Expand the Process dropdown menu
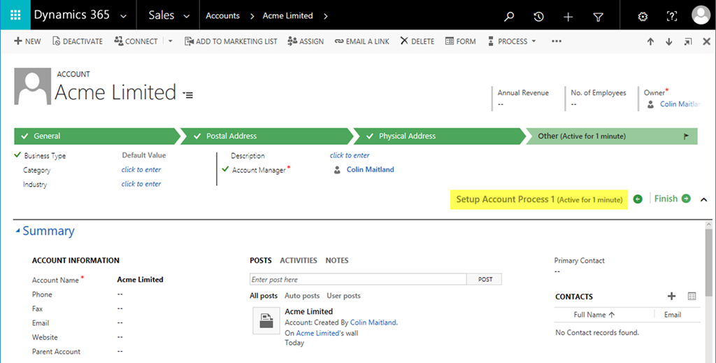The height and width of the screenshot is (363, 716). [x=517, y=41]
